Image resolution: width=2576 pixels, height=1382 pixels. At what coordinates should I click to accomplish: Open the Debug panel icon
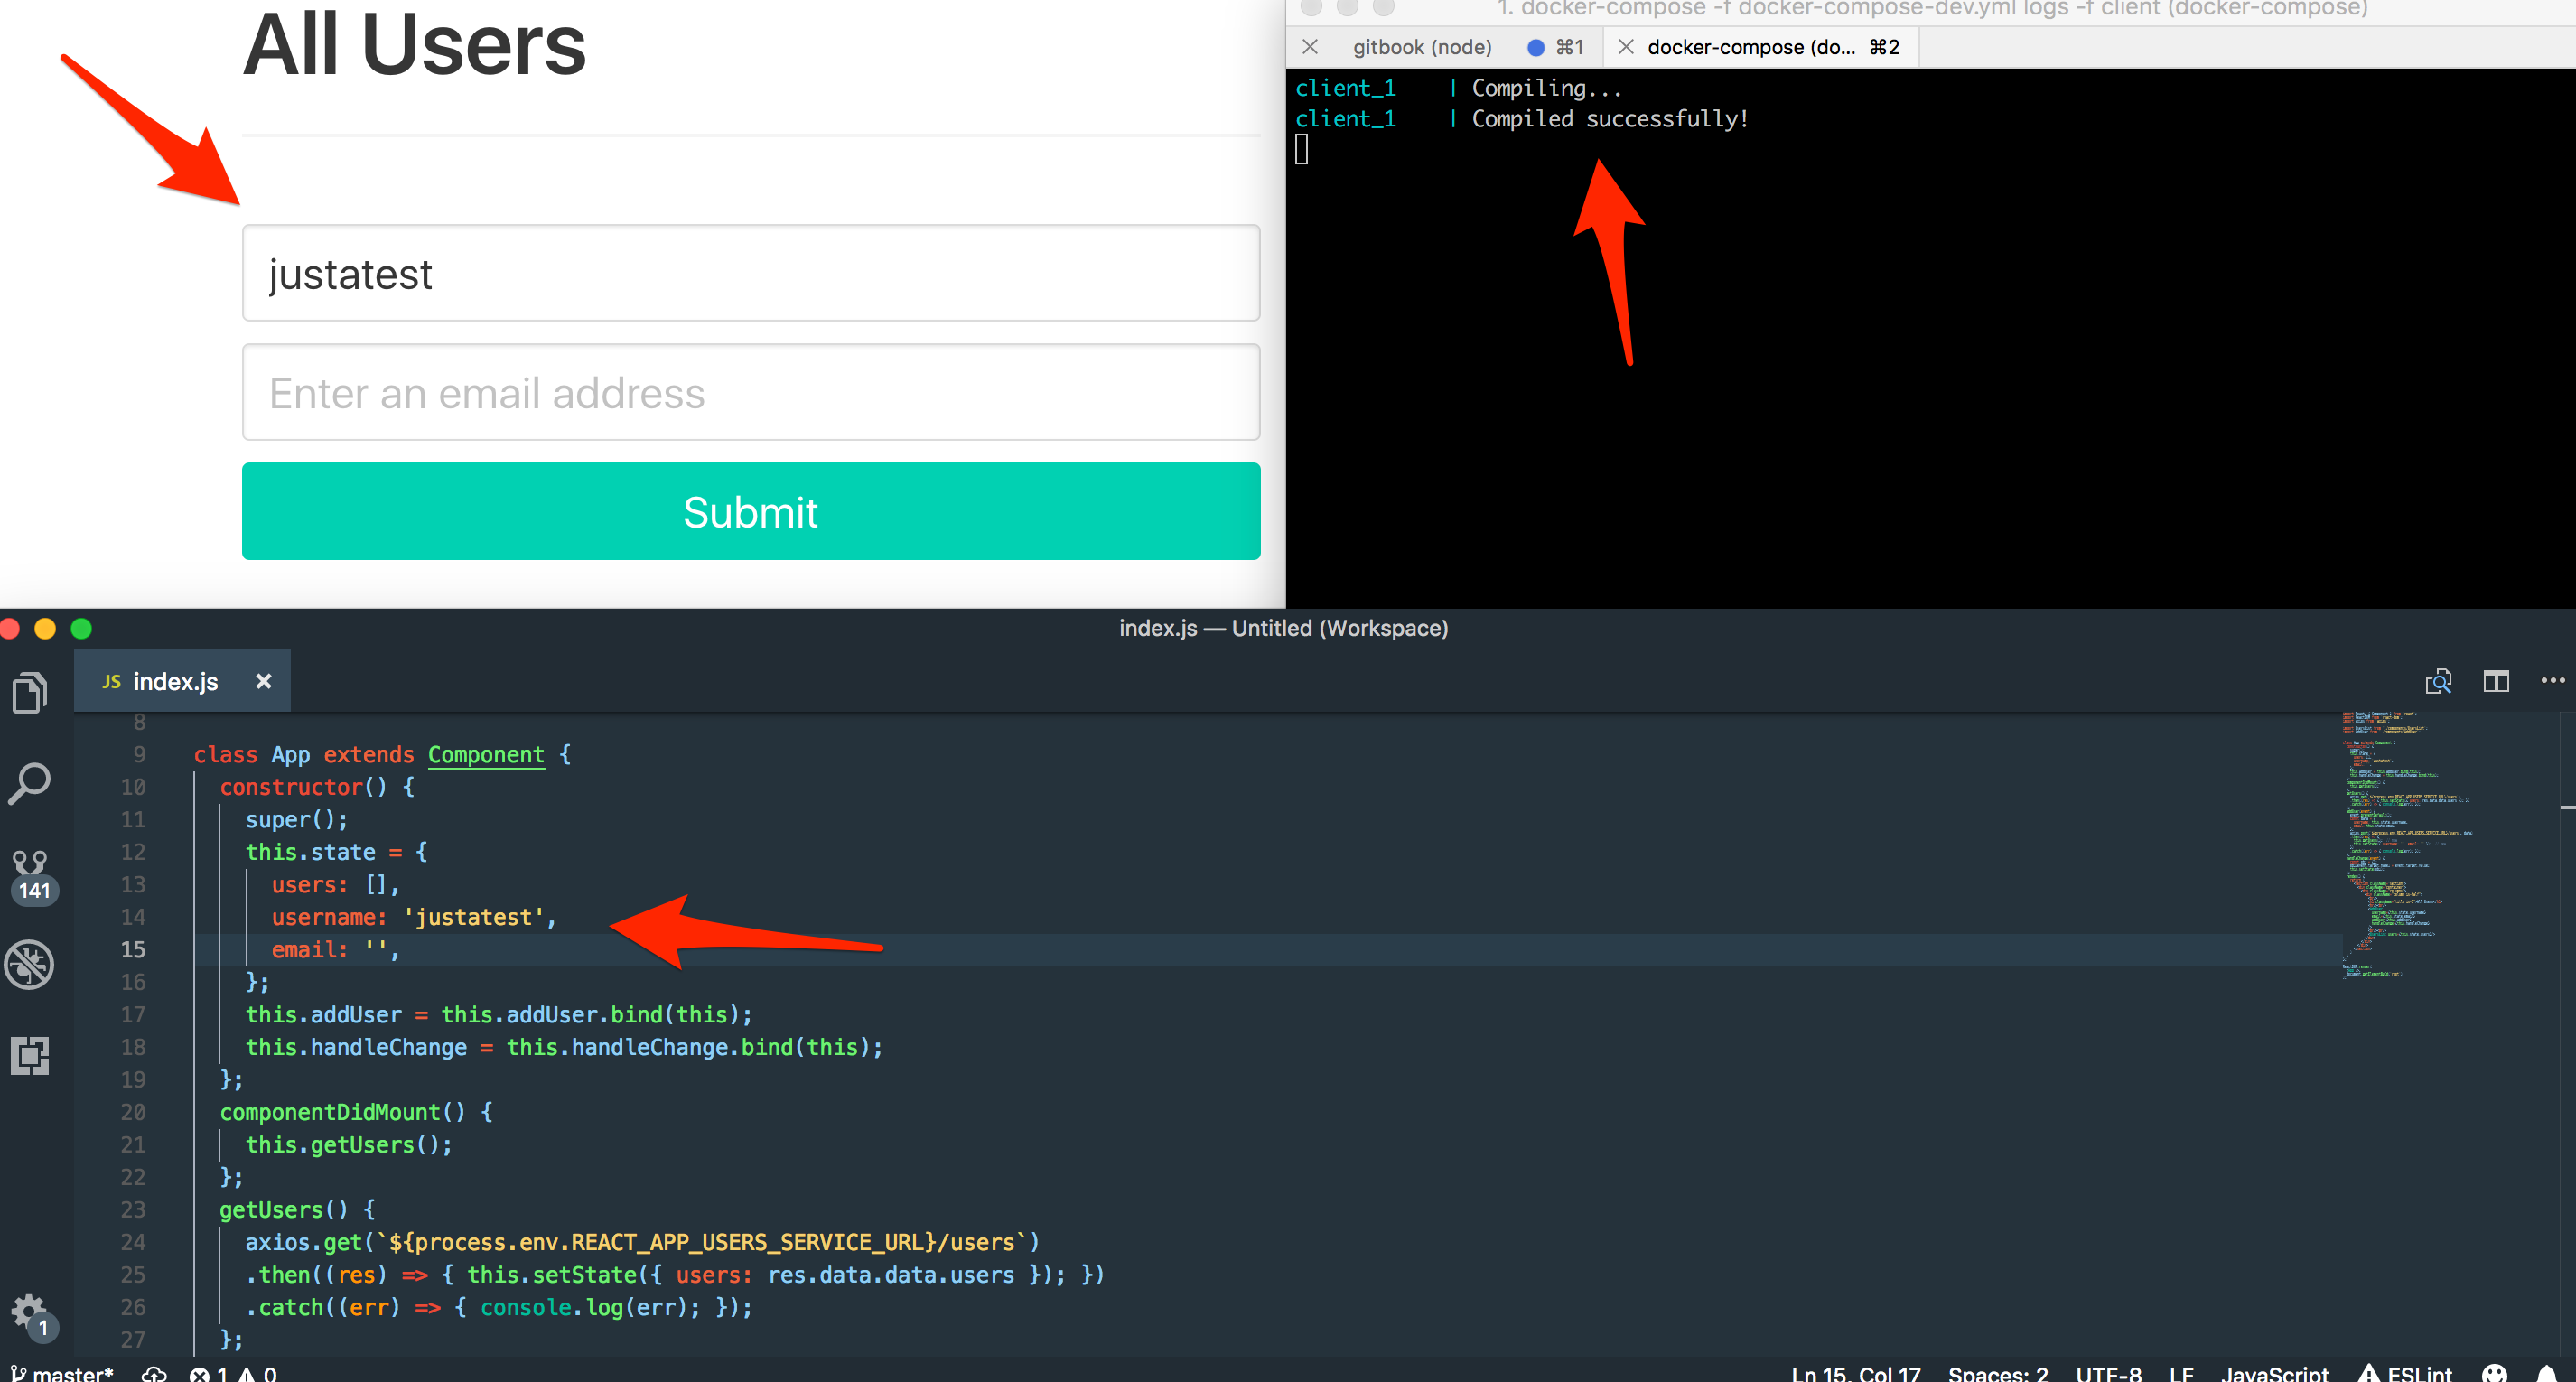(x=30, y=964)
